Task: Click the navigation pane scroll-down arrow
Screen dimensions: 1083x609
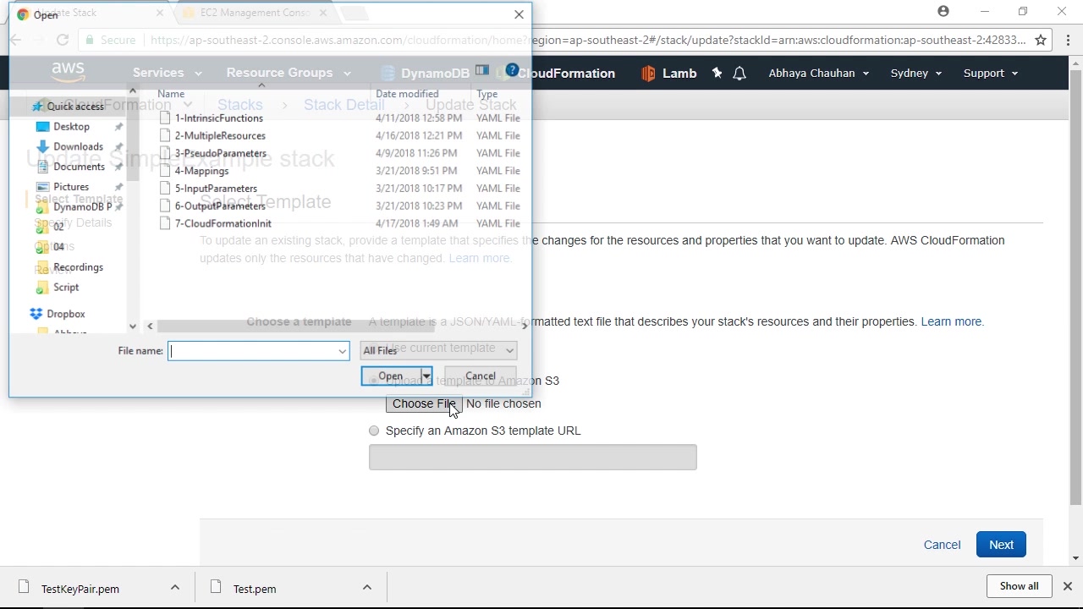Action: pyautogui.click(x=132, y=326)
